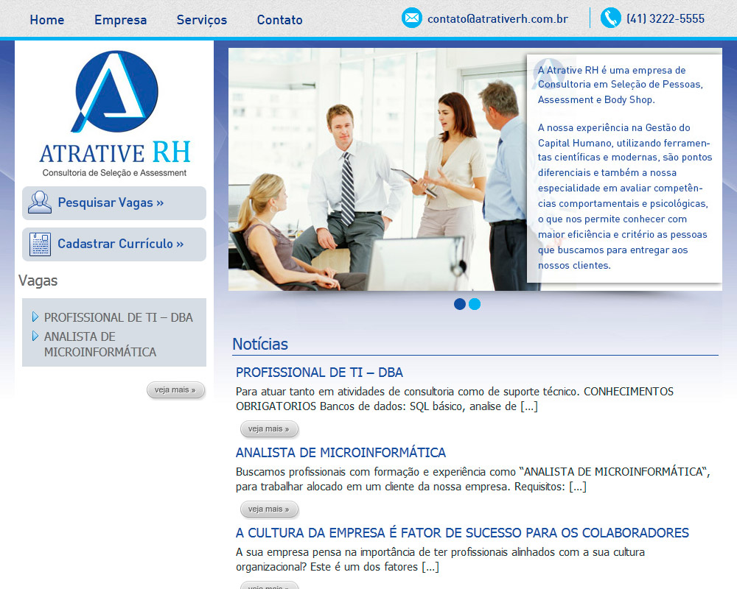Click the Notícias section heading
Viewport: 737px width, 589px height.
coord(260,345)
